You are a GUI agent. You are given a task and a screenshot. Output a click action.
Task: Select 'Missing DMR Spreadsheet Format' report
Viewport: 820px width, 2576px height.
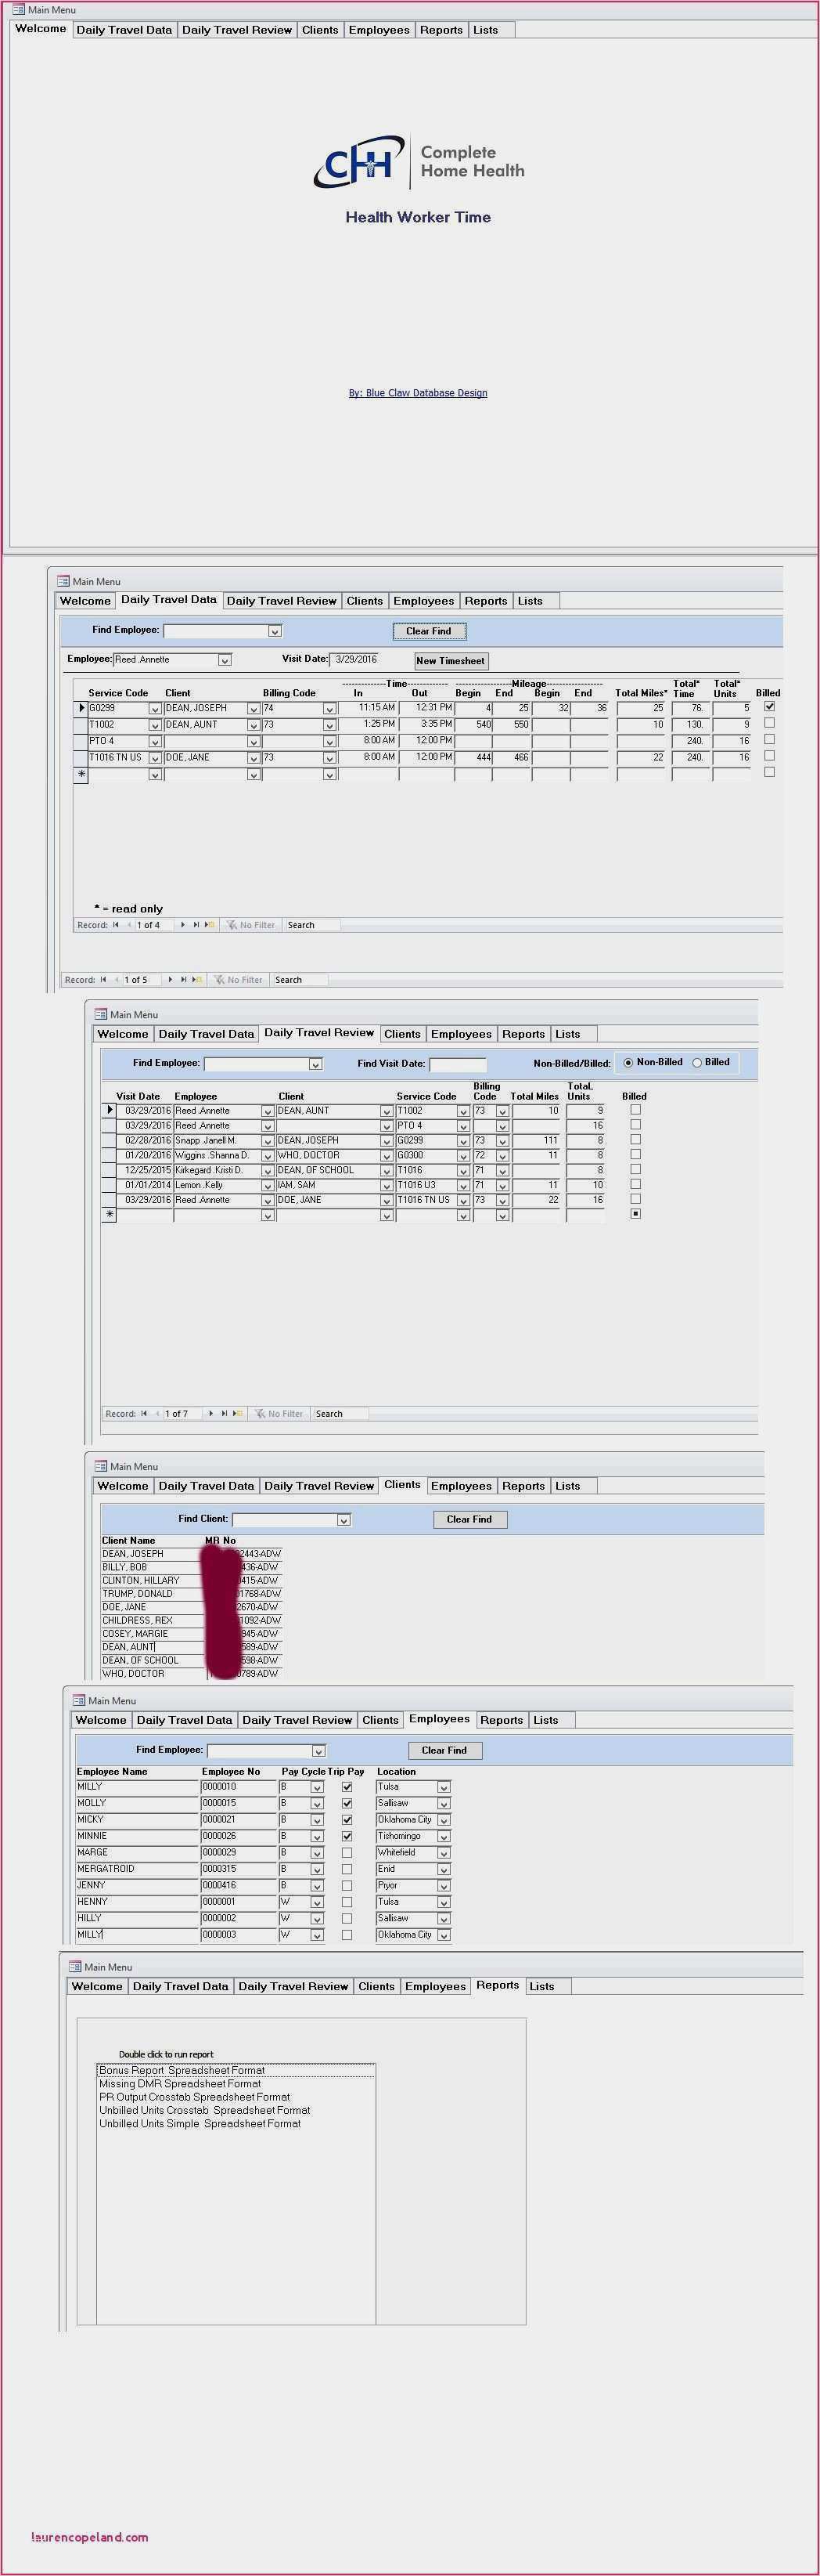[x=180, y=2083]
